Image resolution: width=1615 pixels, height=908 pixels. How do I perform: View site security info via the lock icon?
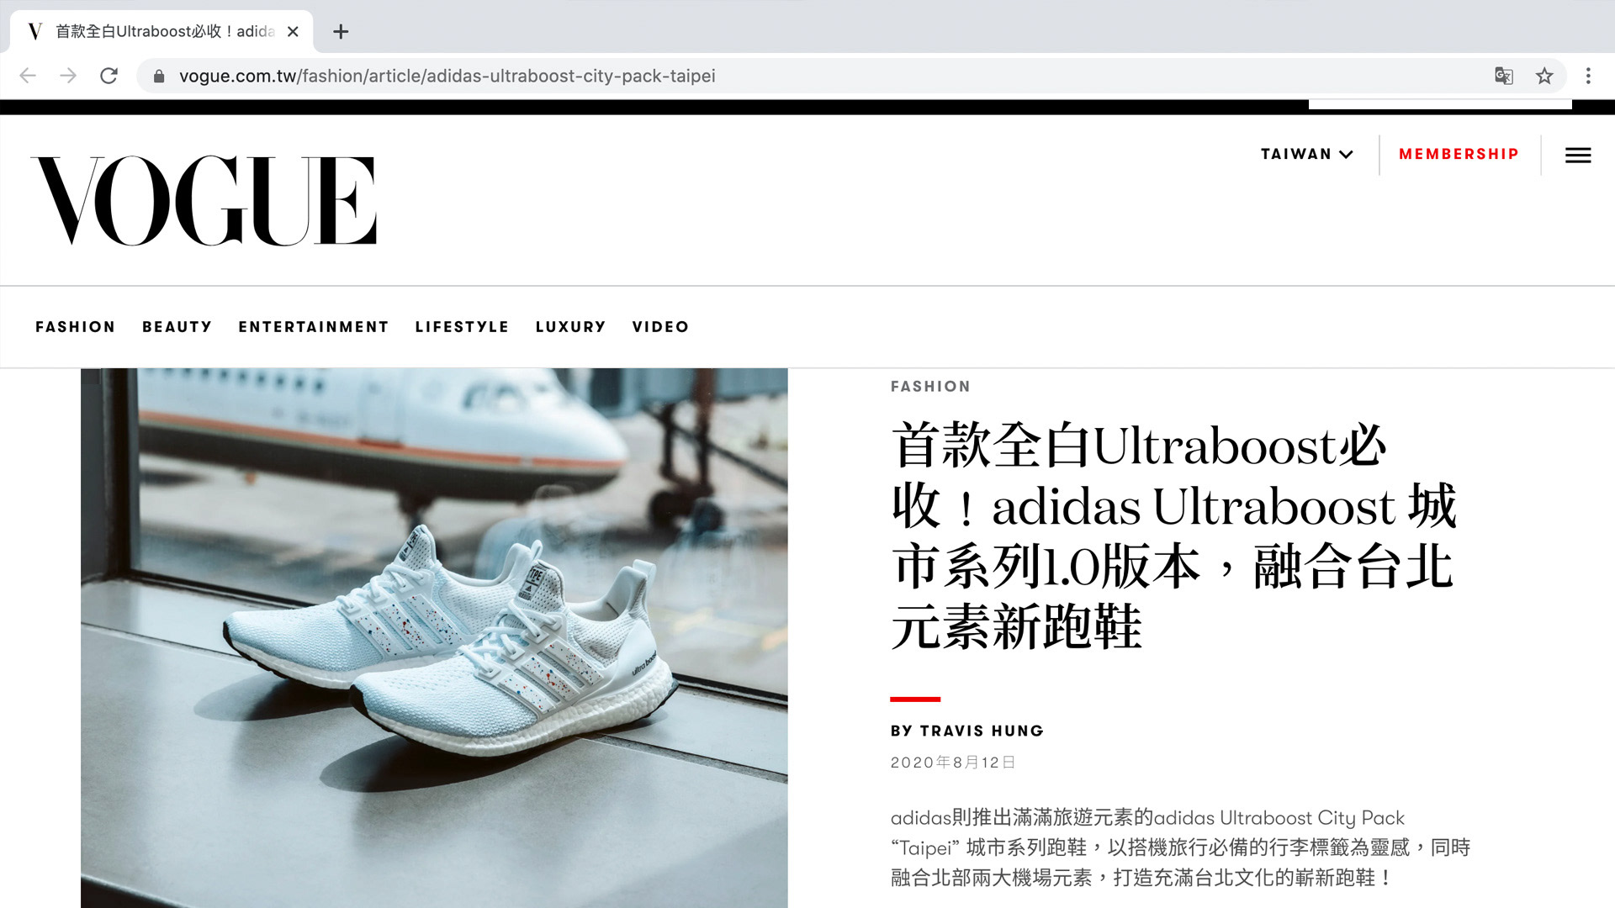coord(159,77)
